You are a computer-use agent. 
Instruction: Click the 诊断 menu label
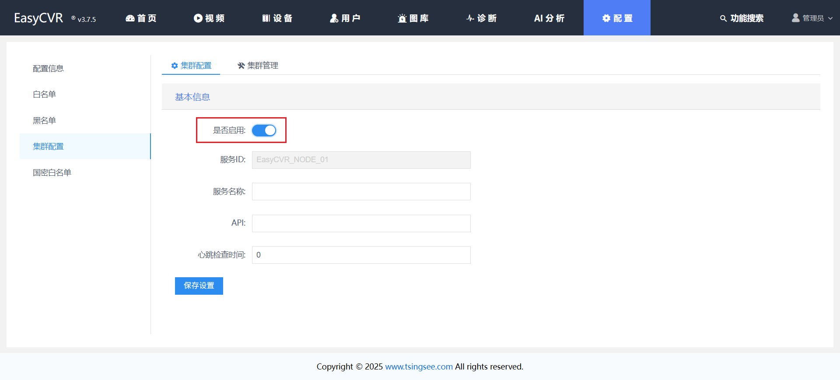[x=487, y=18]
